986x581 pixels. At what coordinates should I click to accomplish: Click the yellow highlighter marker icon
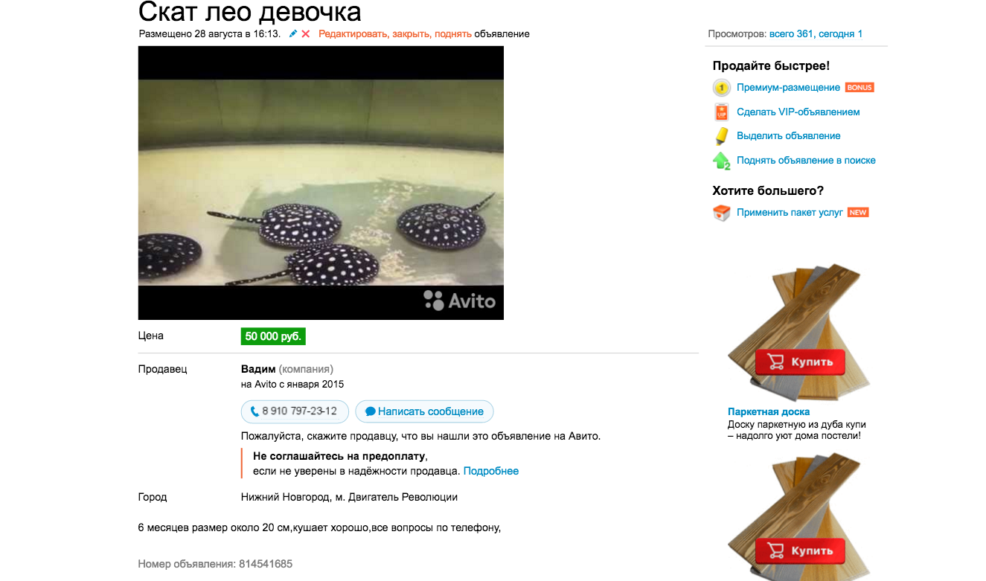721,136
